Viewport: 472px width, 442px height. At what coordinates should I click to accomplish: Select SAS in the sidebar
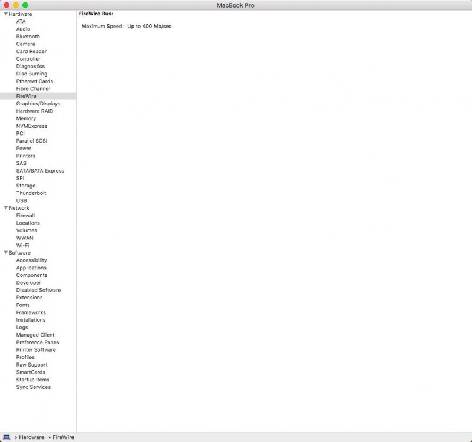point(21,163)
